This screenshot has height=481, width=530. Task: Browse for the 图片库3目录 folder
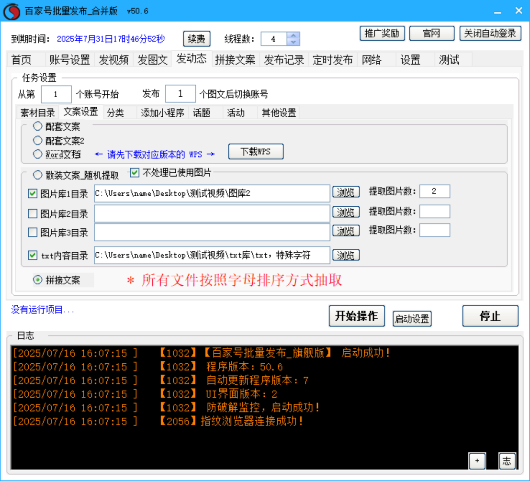click(x=346, y=231)
